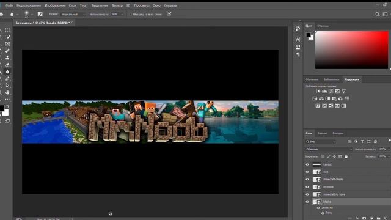Add a Color Balance scales adjustment
Screen dimensions: 391x220
[x=321, y=98]
